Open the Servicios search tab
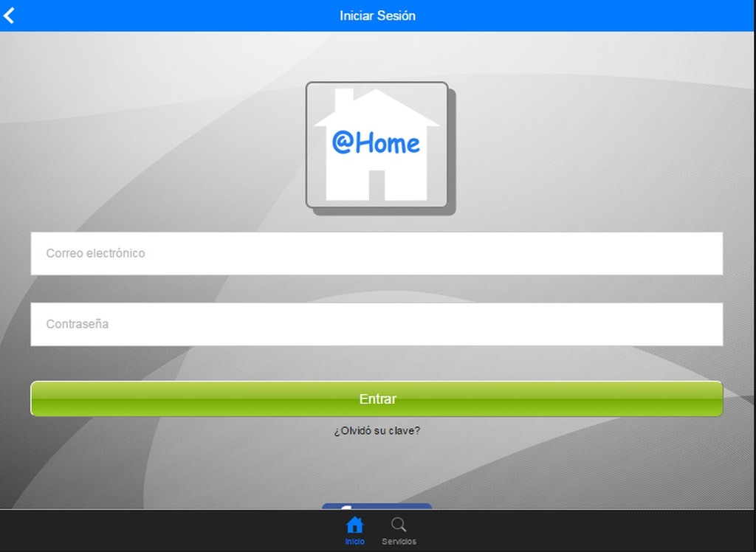Screen dimensions: 756x552 pos(399,531)
